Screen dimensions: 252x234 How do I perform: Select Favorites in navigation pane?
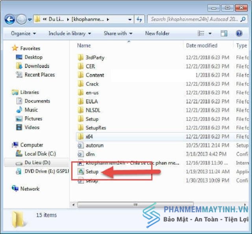tap(30, 48)
